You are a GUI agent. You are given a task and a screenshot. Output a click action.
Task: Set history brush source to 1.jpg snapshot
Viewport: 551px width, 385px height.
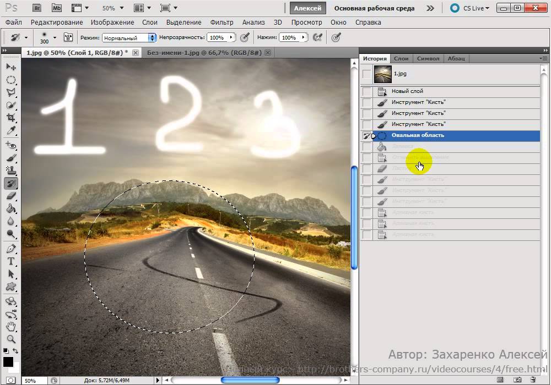[x=366, y=74]
